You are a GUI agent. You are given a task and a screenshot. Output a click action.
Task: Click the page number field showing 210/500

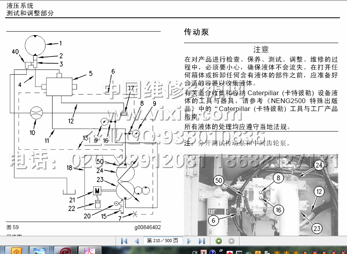(163, 241)
